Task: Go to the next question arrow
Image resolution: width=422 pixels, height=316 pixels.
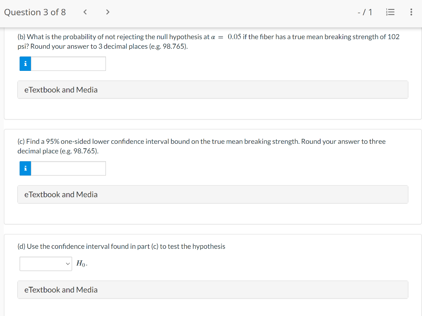Action: click(108, 12)
